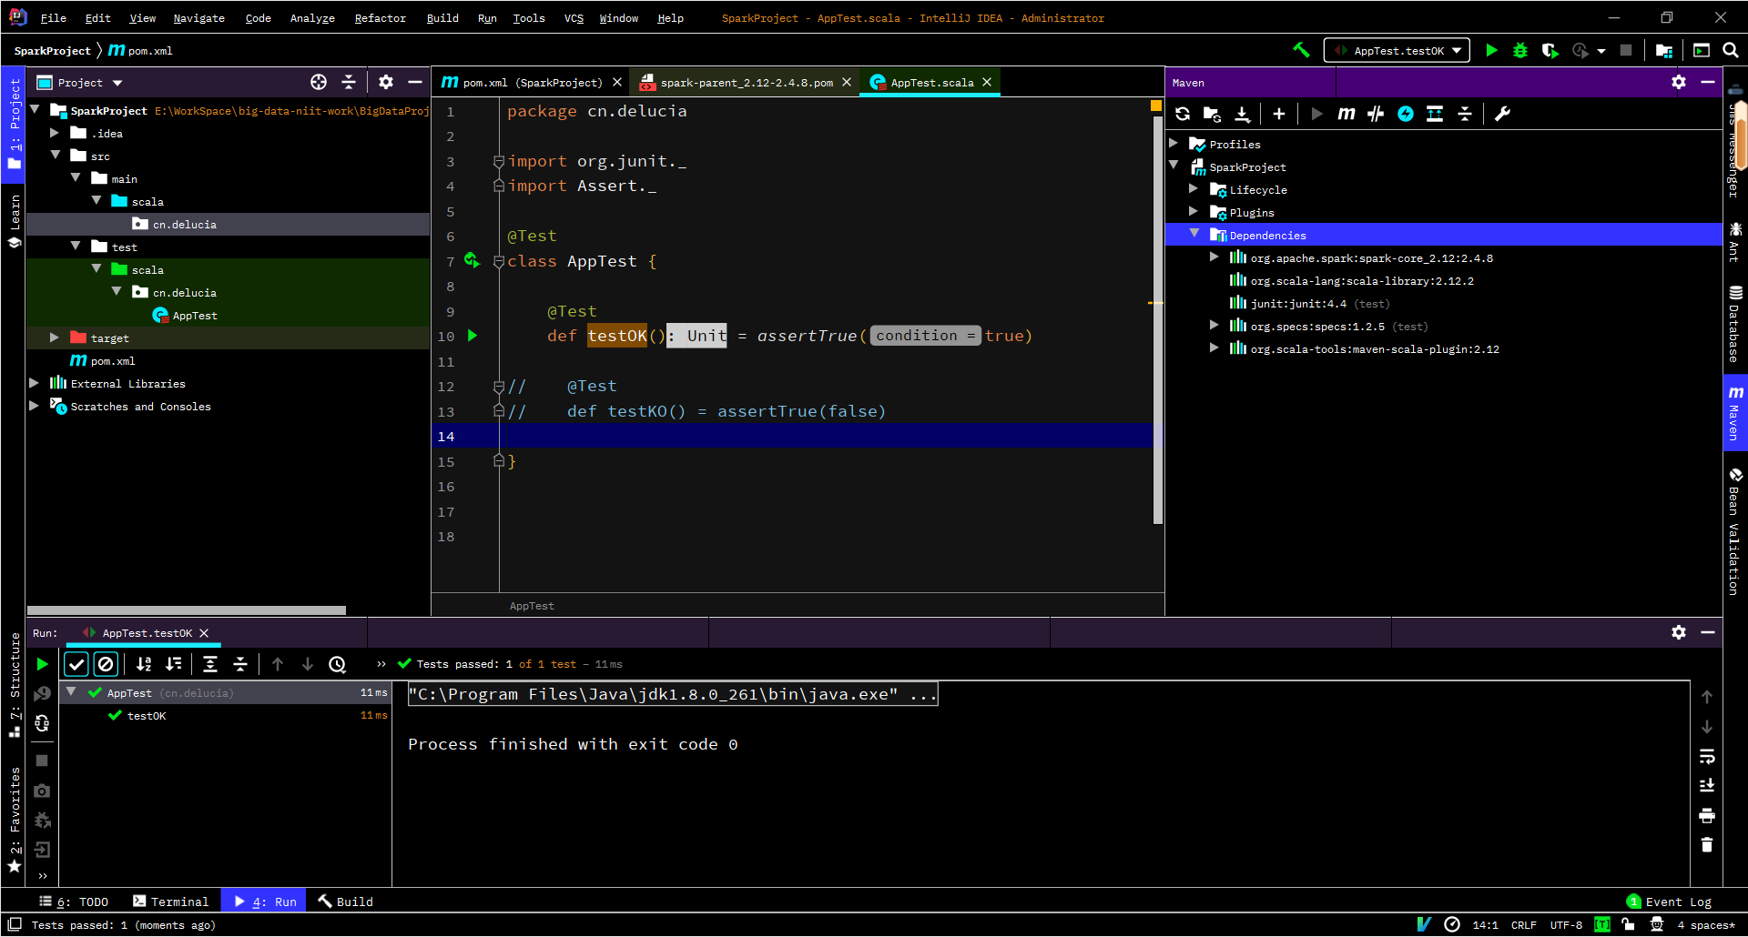The width and height of the screenshot is (1748, 937).
Task: Select the testOK result row
Action: (x=226, y=716)
